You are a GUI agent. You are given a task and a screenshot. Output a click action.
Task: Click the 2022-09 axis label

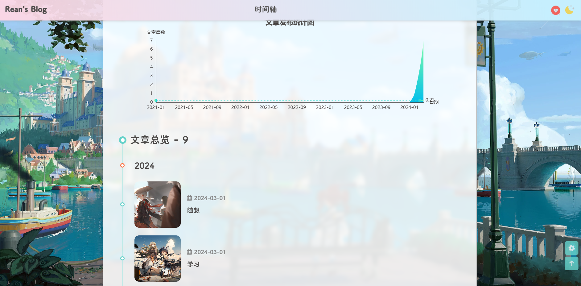[x=297, y=107]
